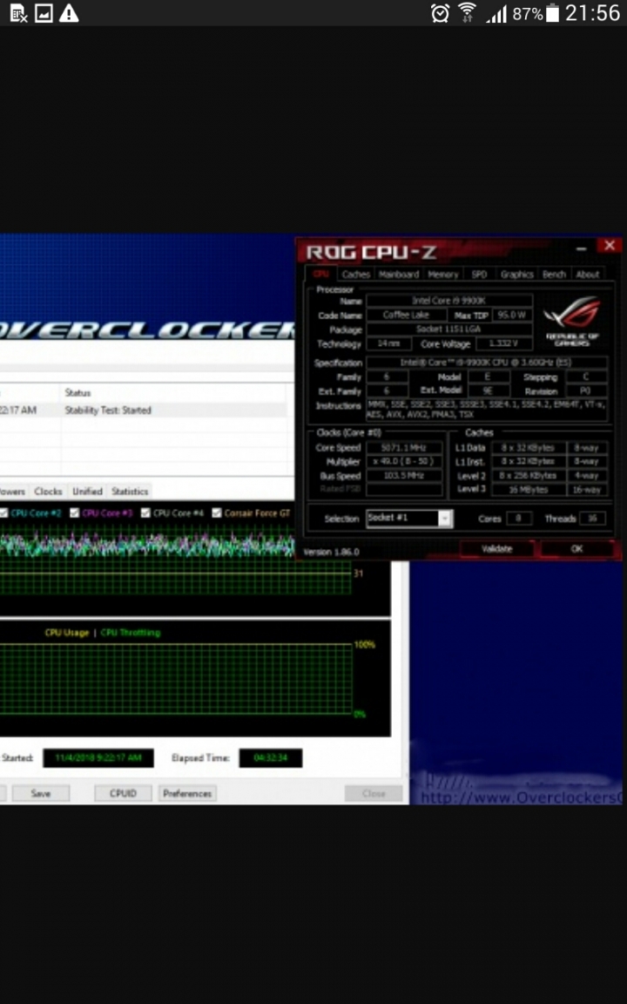
Task: Switch to the Bench tab
Action: [554, 274]
